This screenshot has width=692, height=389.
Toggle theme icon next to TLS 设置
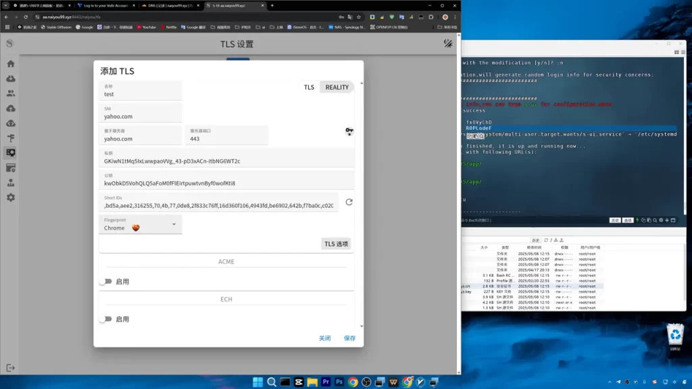click(x=448, y=43)
